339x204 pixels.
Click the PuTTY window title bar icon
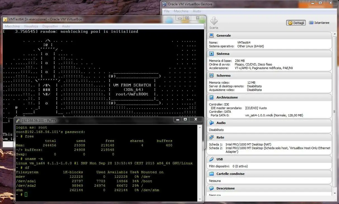[18, 120]
